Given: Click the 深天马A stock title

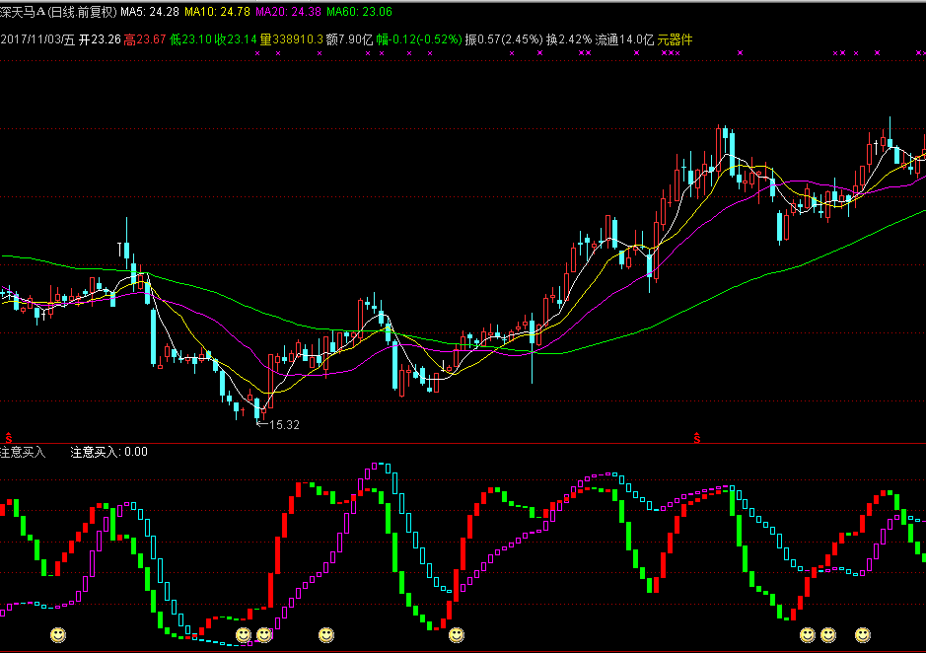Looking at the screenshot, I should pyautogui.click(x=23, y=12).
